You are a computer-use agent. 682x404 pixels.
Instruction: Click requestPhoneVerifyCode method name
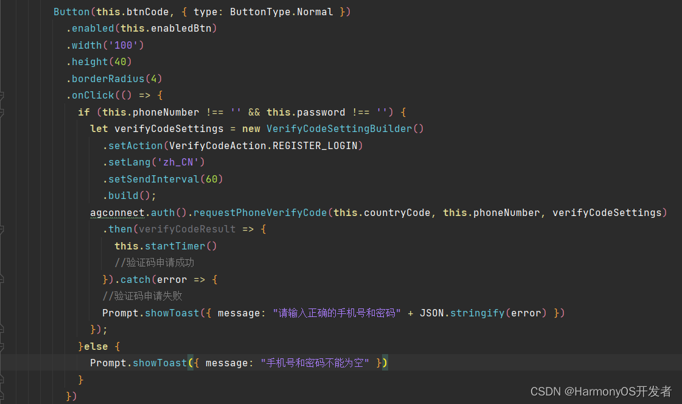coord(260,213)
